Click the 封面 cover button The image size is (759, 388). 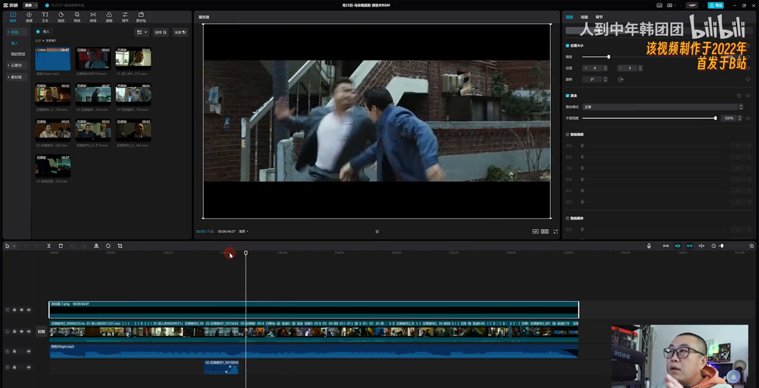click(41, 332)
